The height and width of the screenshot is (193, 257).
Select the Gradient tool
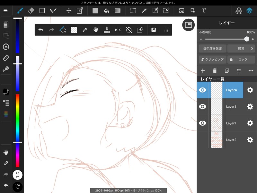[118, 11]
